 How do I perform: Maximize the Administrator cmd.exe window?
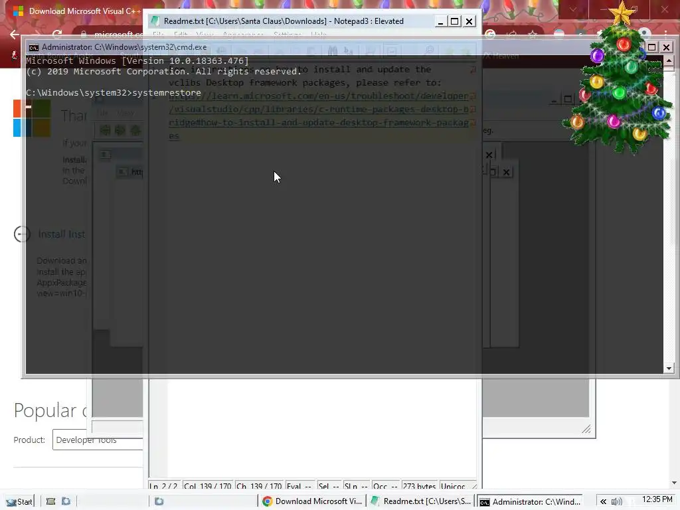coord(652,47)
